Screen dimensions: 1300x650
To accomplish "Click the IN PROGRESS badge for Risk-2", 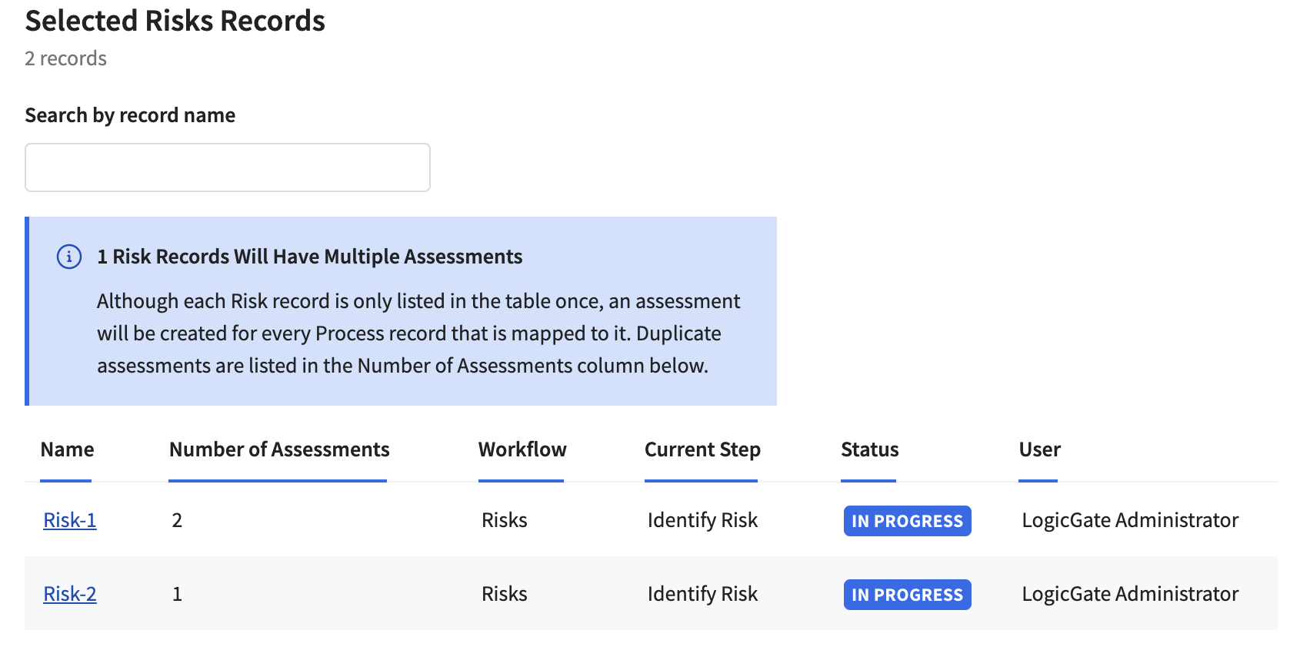I will click(907, 595).
